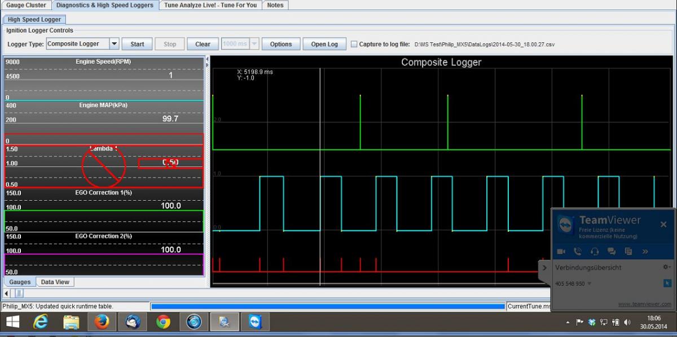
Task: Open the TeamViewer headset audio option
Action: click(594, 251)
